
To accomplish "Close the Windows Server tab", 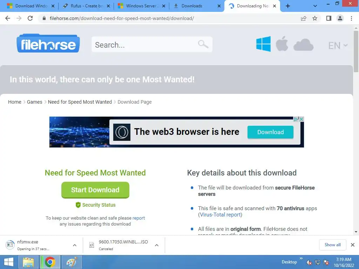I will click(x=164, y=6).
